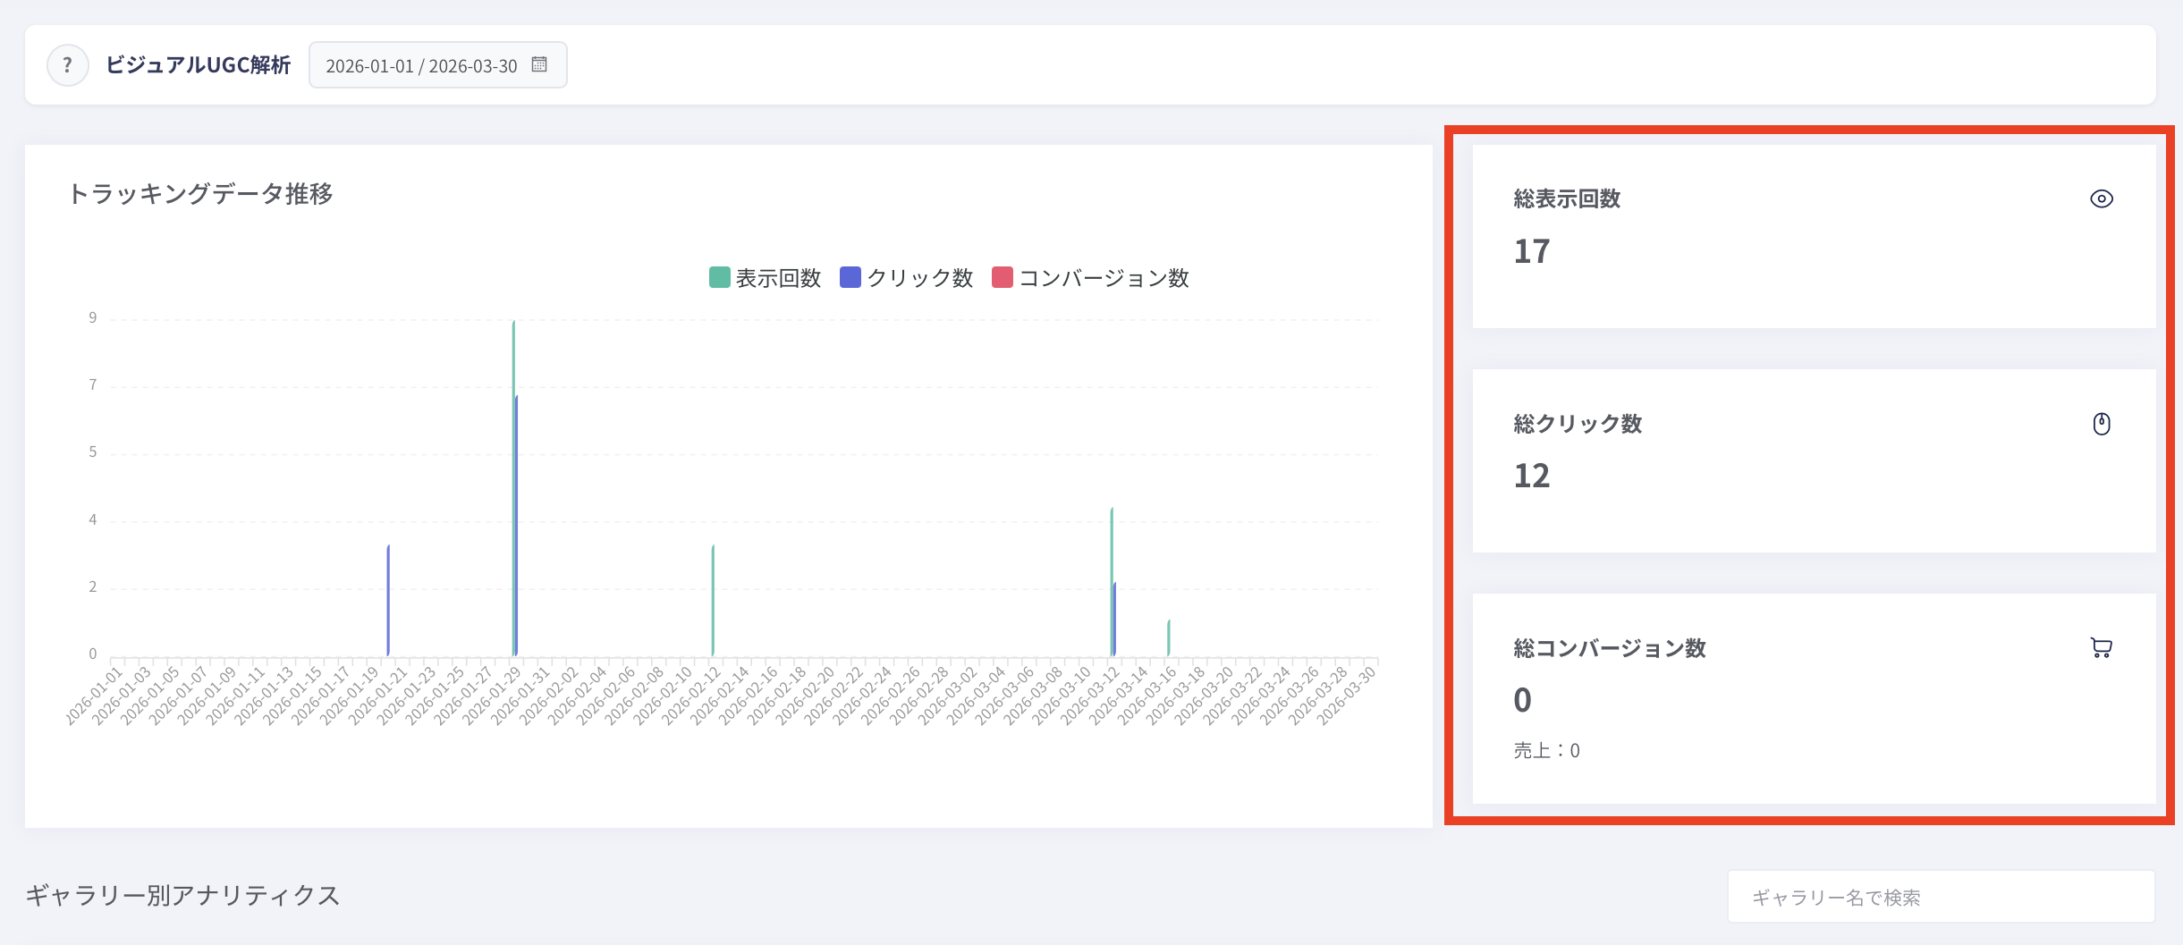Click the tallest green bar at 2026-01-29

[513, 488]
